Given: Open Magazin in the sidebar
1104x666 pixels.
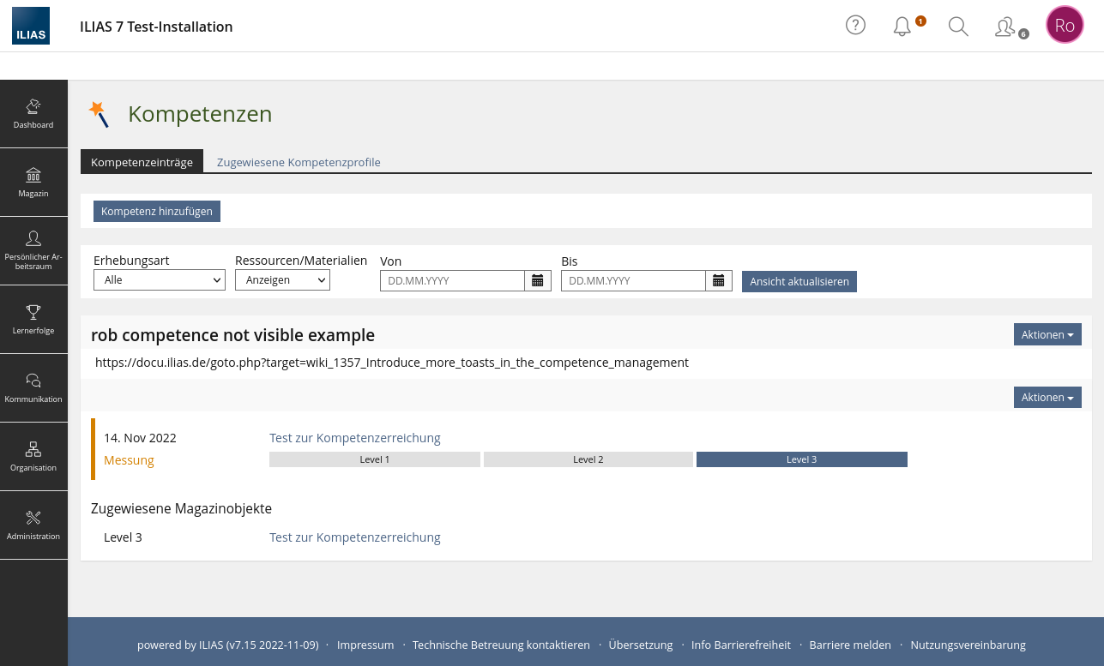Looking at the screenshot, I should point(33,183).
